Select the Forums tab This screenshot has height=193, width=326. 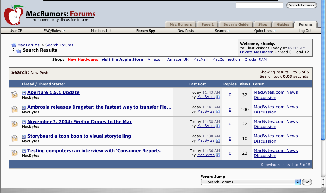click(x=306, y=24)
